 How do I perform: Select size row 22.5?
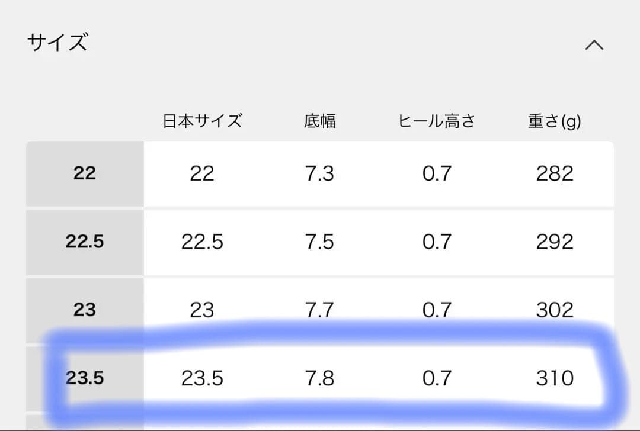84,242
